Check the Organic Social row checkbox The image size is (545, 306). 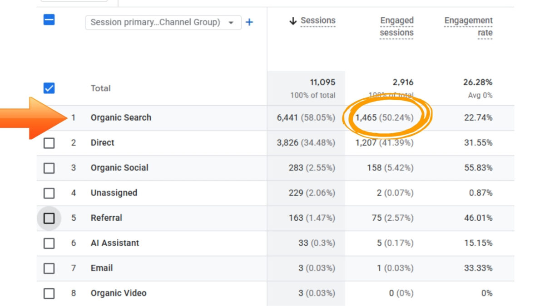coord(49,168)
